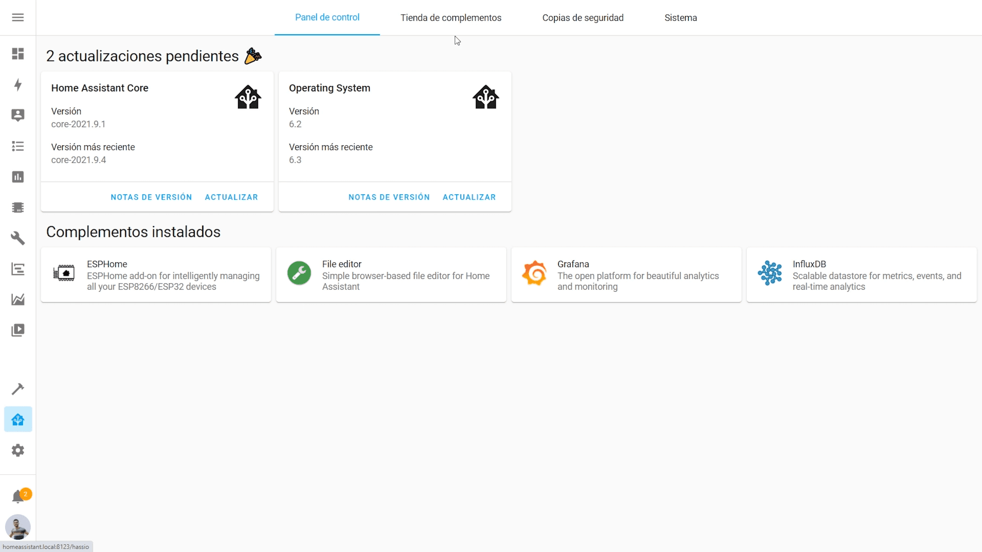
Task: Open Configuration using the gear icon
Action: click(18, 450)
